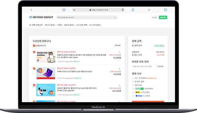Tap the share icon in browser toolbar
197x113 pixels.
133,10
